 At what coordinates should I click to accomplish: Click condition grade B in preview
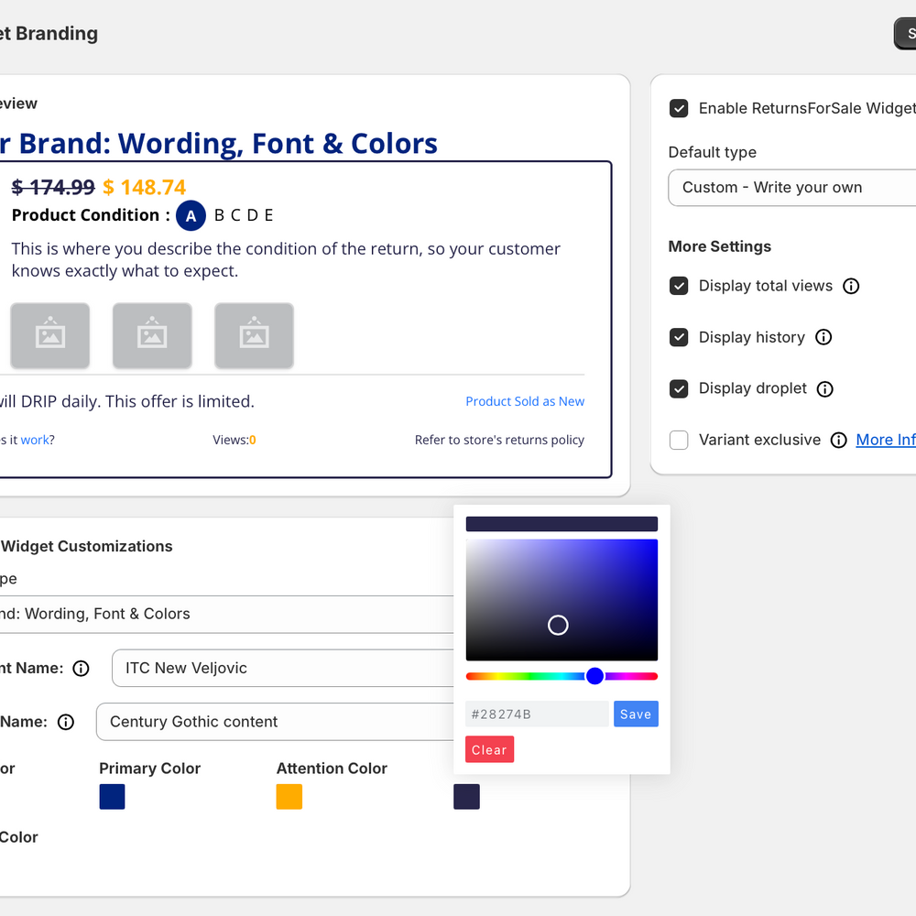pyautogui.click(x=220, y=215)
